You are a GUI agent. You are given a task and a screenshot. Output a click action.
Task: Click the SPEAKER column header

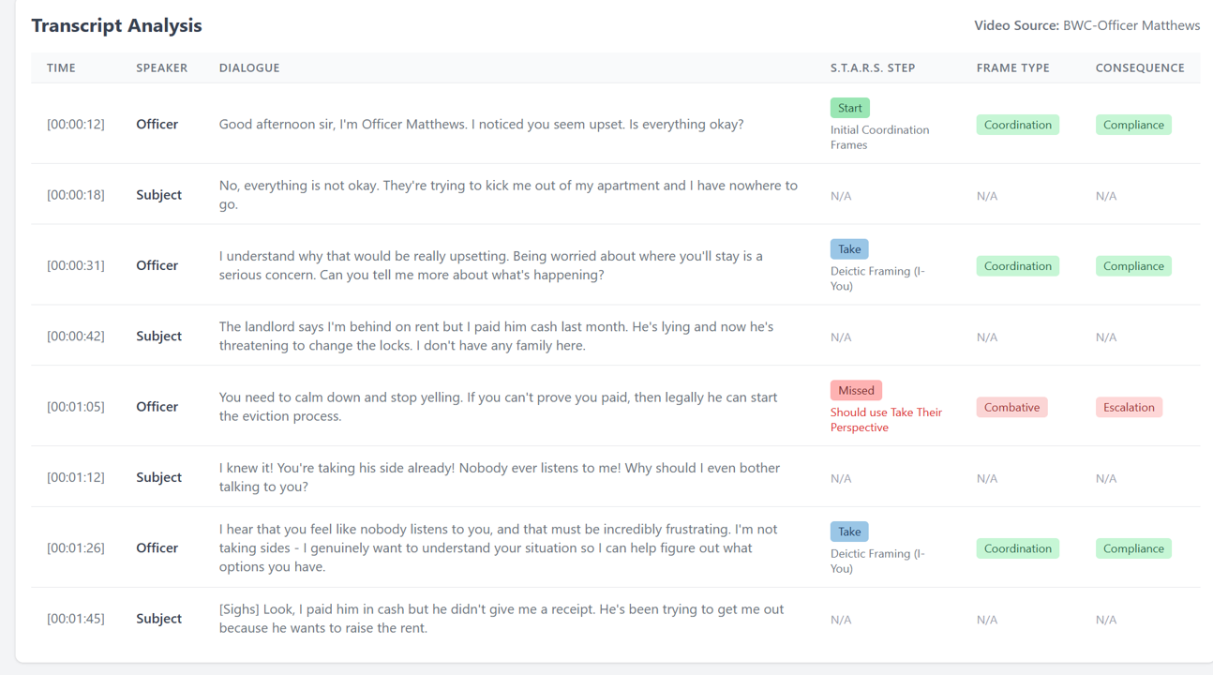[161, 67]
